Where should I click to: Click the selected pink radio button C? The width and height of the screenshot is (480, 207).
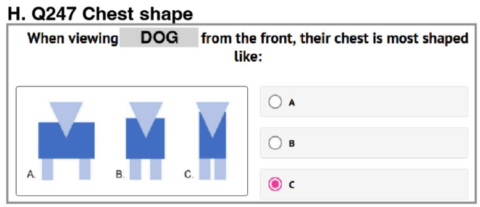click(275, 184)
